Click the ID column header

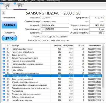point(8,45)
